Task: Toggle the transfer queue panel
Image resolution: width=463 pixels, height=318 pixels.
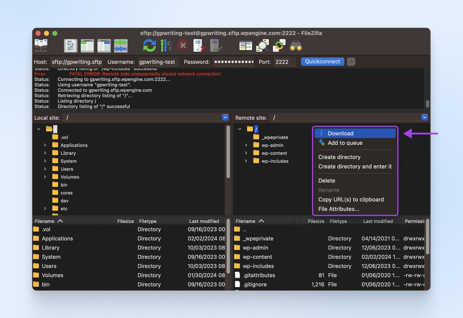Action: point(121,45)
